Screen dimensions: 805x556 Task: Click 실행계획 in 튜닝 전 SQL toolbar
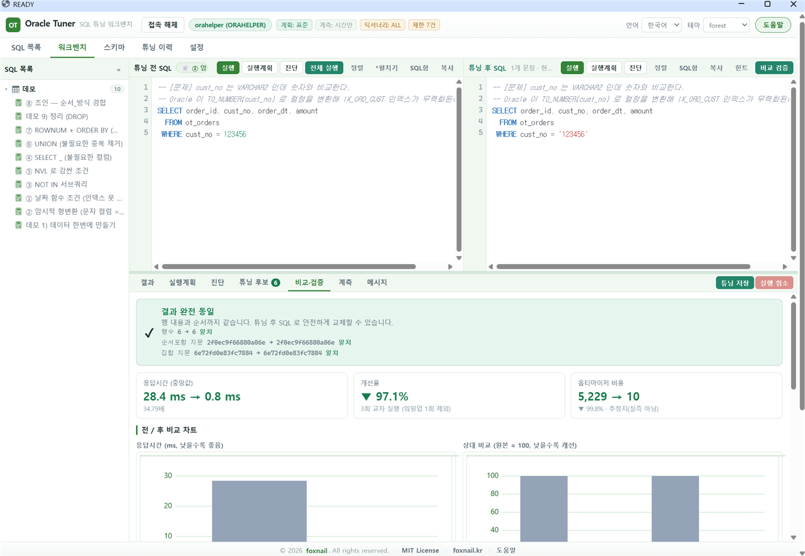coord(259,68)
